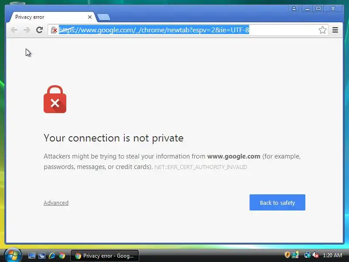Image resolution: width=349 pixels, height=262 pixels.
Task: Click the muted volume tray icon
Action: coord(315,255)
